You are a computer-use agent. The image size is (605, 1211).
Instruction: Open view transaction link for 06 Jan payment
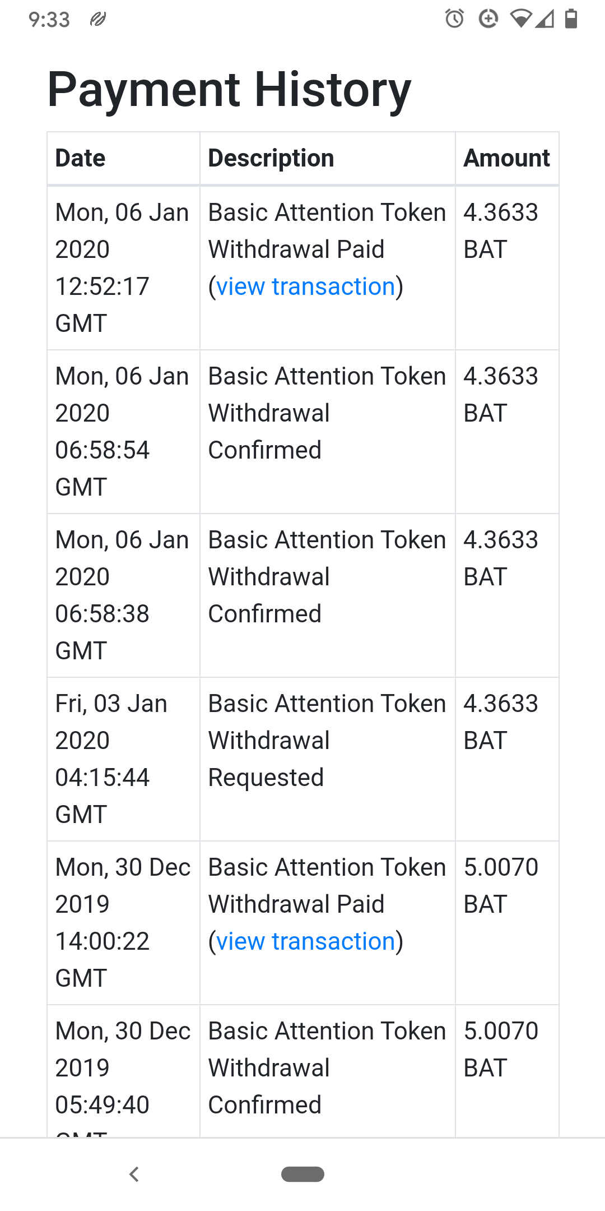pyautogui.click(x=306, y=286)
